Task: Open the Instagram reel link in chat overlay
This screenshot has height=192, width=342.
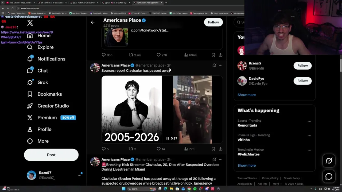Action: tap(27, 37)
